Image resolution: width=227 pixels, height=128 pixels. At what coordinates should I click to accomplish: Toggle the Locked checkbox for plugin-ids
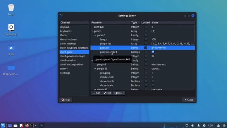tap(146, 43)
